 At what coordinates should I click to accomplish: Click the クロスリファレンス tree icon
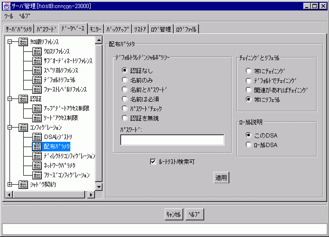[37, 51]
